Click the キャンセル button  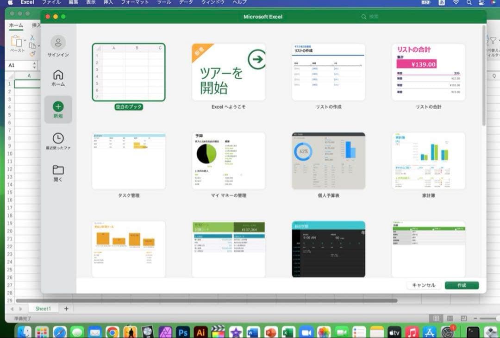pyautogui.click(x=424, y=285)
